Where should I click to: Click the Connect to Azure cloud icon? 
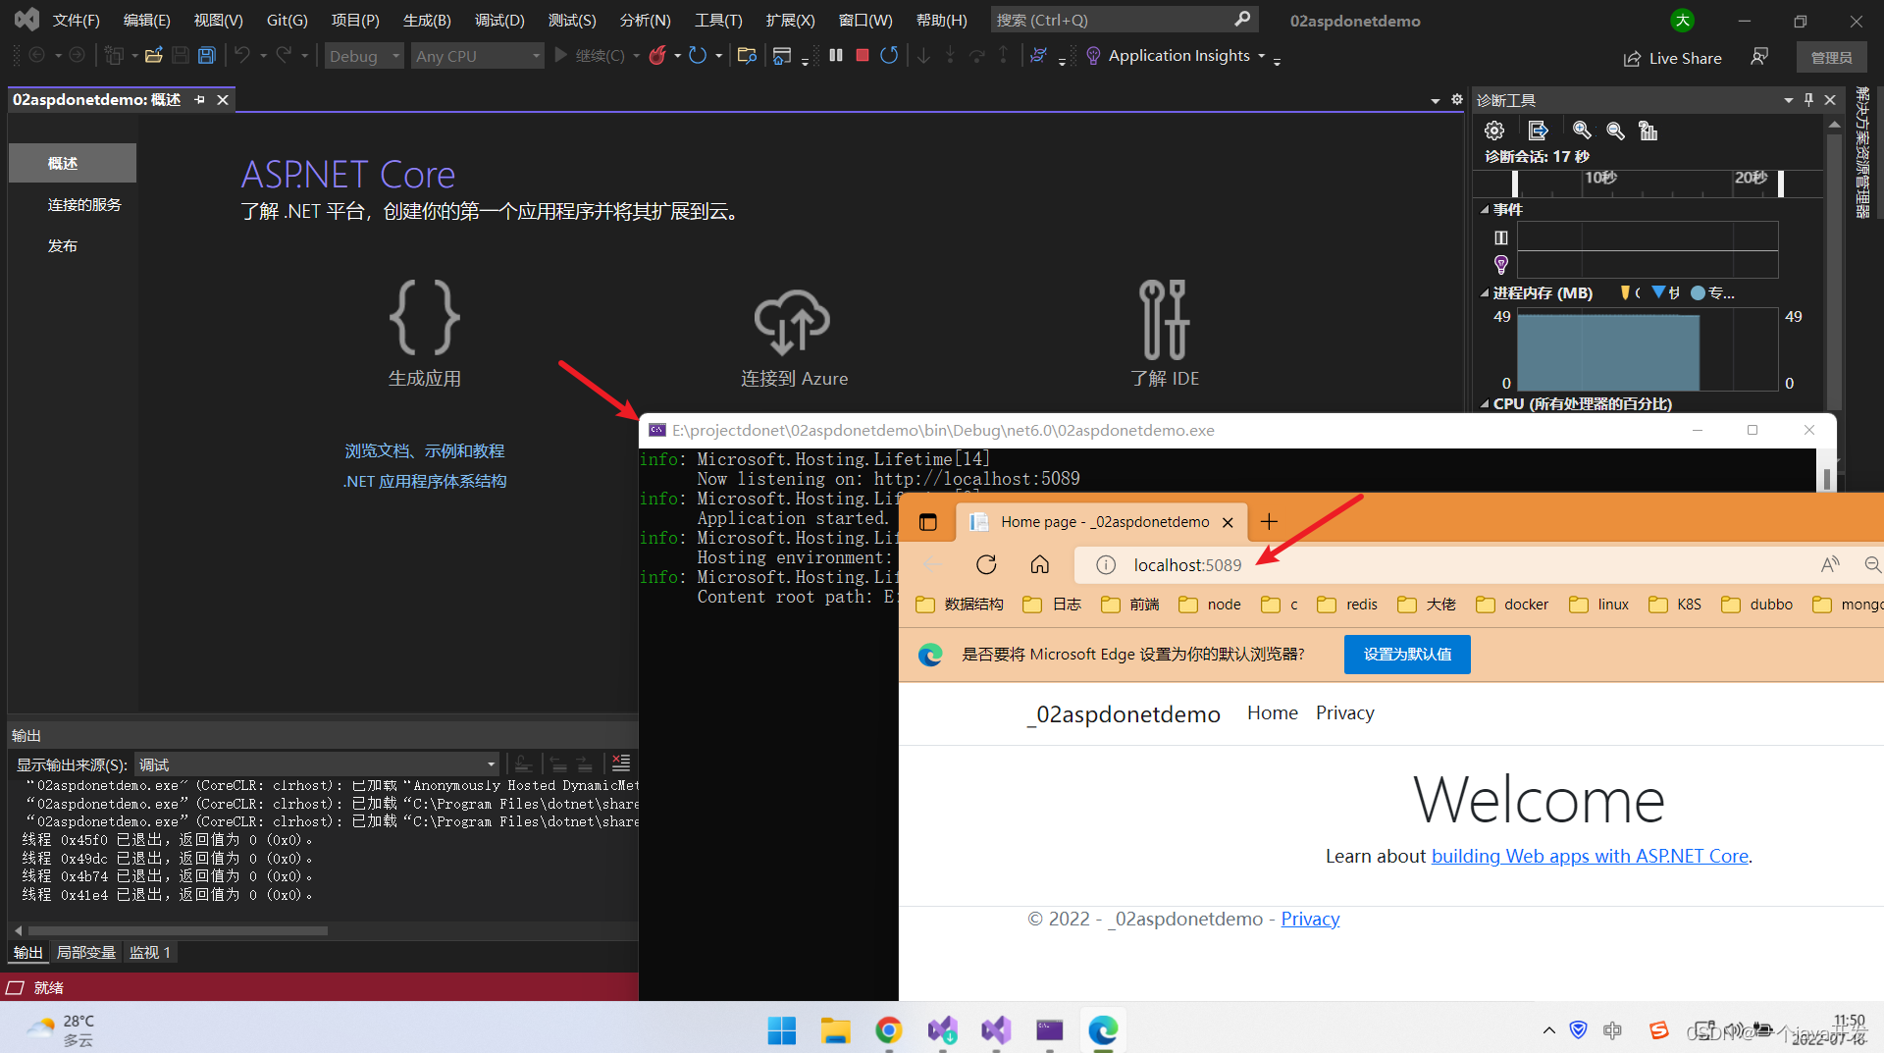(x=793, y=321)
